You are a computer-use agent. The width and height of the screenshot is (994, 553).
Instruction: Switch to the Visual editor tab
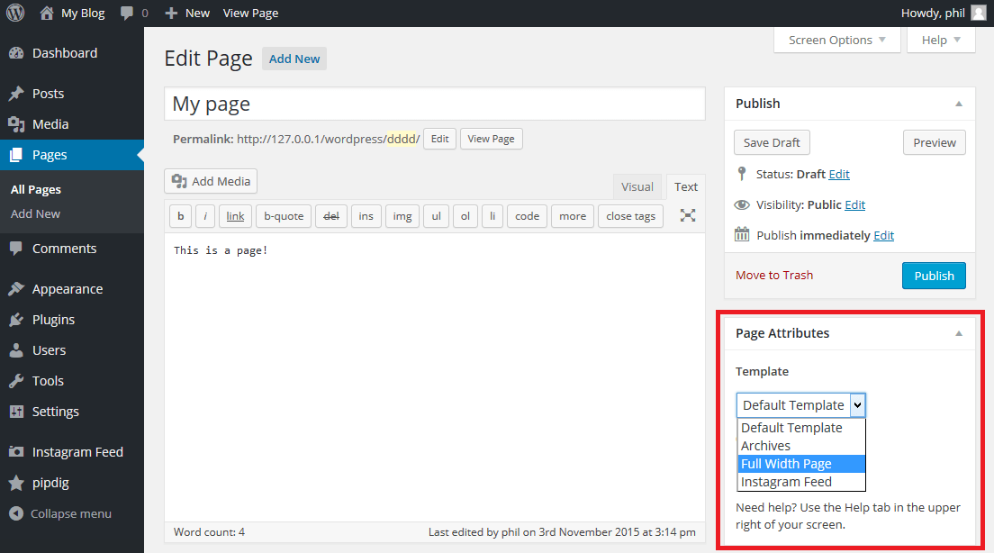(x=637, y=186)
